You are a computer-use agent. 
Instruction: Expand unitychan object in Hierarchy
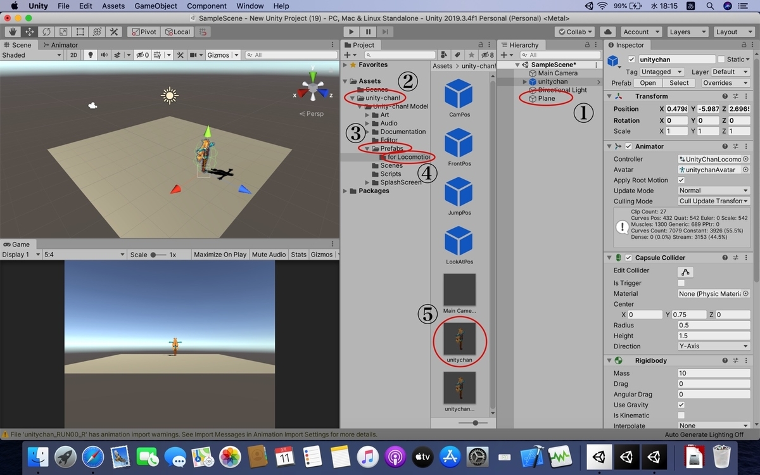pyautogui.click(x=524, y=82)
